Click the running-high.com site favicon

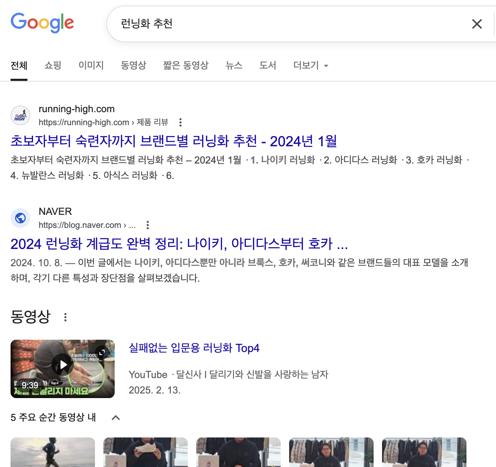(x=20, y=115)
